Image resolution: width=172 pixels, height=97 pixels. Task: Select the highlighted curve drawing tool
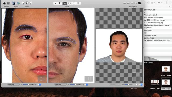65,3
